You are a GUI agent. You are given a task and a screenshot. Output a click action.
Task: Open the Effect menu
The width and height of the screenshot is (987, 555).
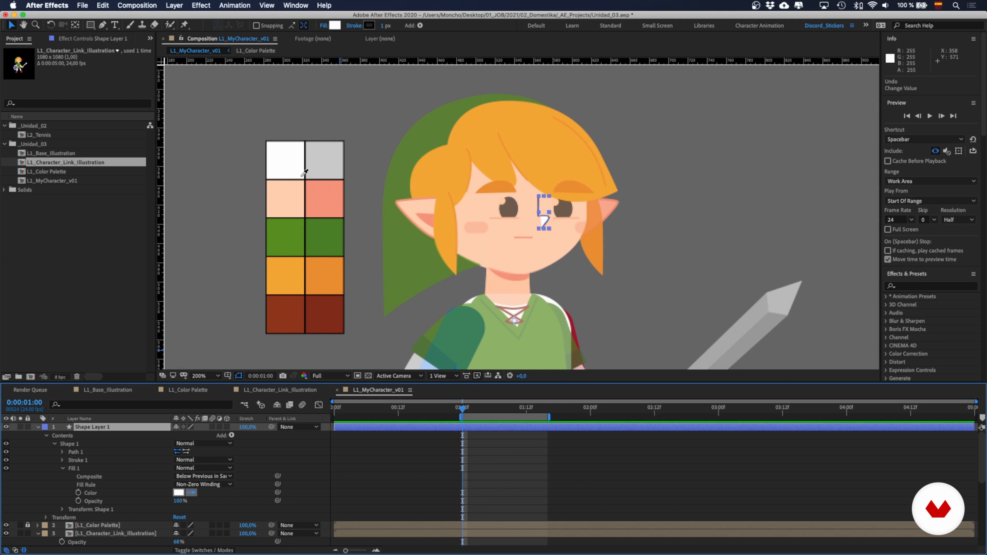pyautogui.click(x=201, y=5)
